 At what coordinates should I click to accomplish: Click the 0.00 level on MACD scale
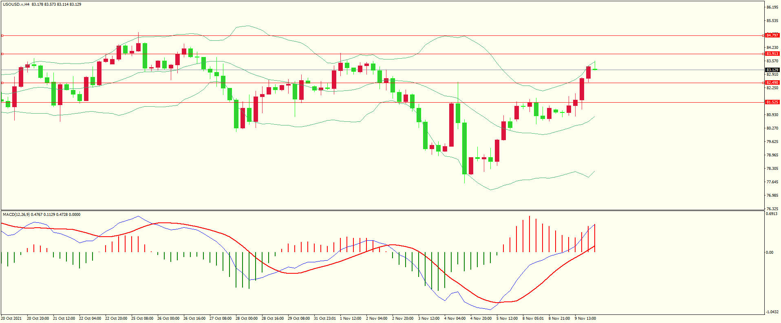point(769,253)
